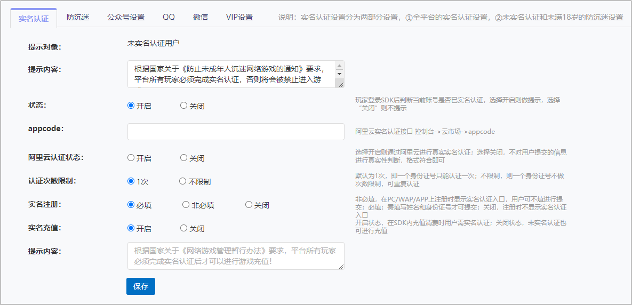Open the 微信 tab
632x305 pixels.
(201, 17)
